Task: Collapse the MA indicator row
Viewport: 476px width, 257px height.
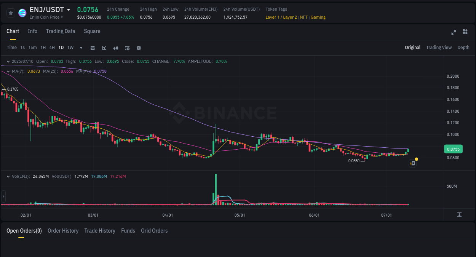Action: [x=8, y=71]
